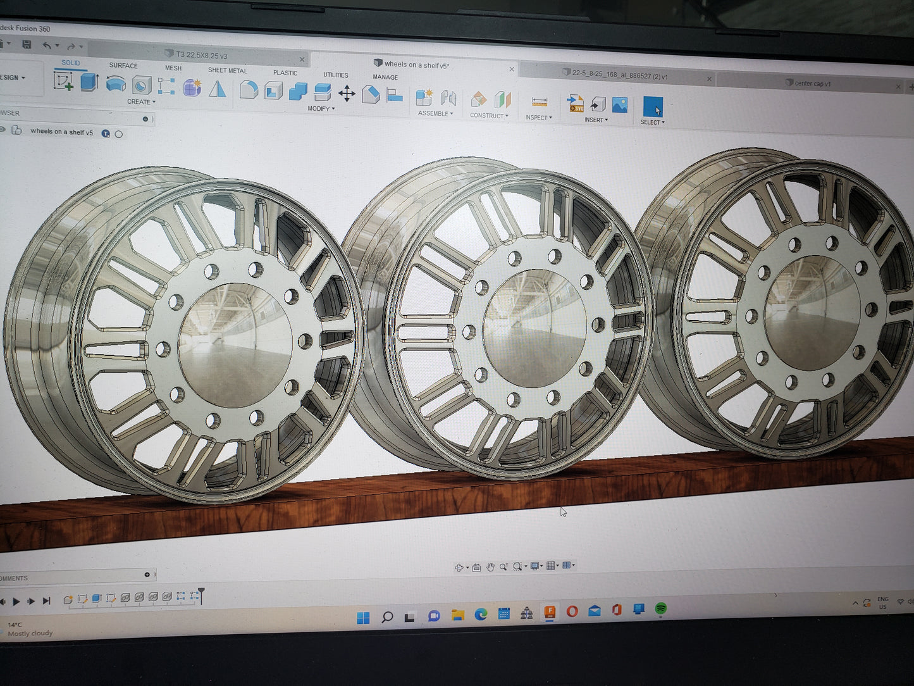Select the Hole tool
The height and width of the screenshot is (686, 914).
tap(142, 85)
